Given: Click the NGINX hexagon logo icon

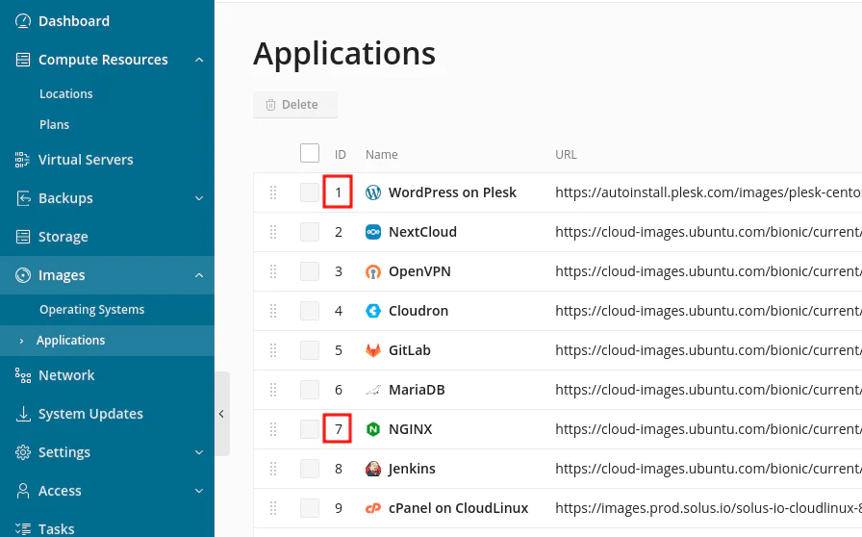Looking at the screenshot, I should pos(373,429).
